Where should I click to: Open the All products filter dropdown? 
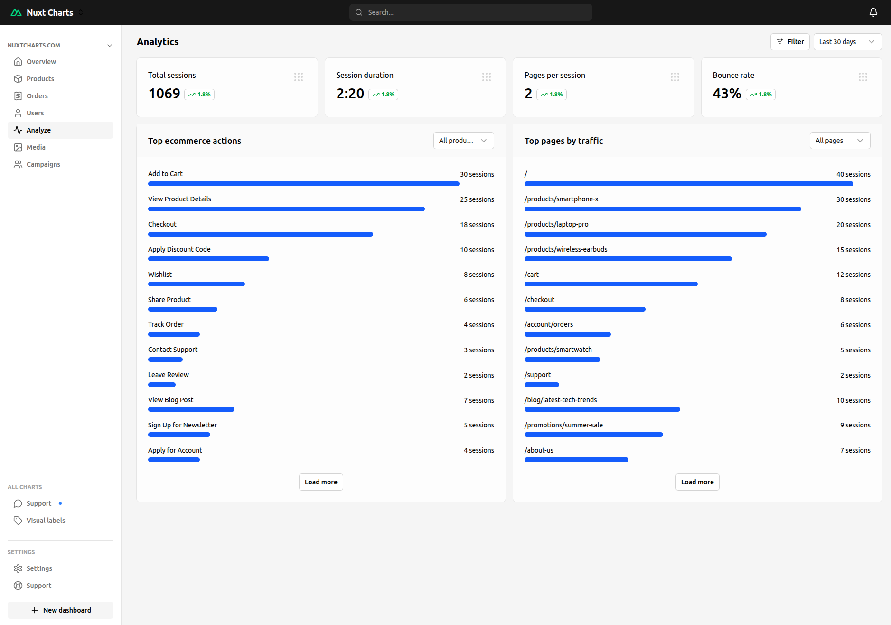coord(463,141)
